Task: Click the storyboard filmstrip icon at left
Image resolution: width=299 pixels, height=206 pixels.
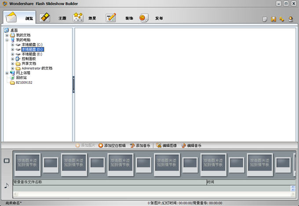Action: coord(7,161)
